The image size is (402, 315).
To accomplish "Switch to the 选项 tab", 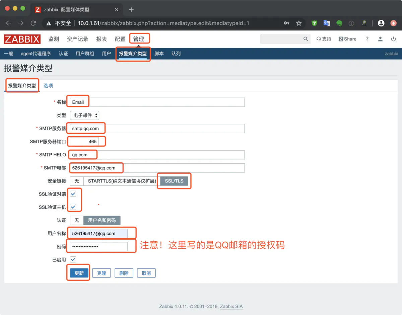I will pyautogui.click(x=48, y=86).
